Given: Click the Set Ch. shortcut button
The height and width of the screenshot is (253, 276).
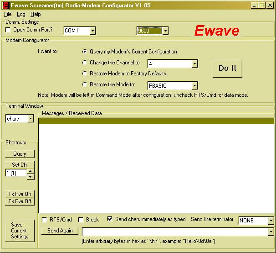Looking at the screenshot, I should 20,165.
